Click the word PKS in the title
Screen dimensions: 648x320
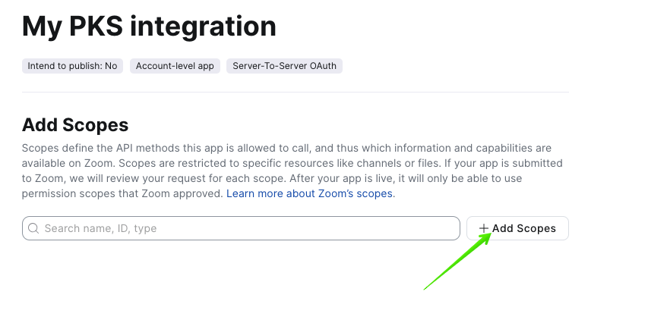coord(94,27)
